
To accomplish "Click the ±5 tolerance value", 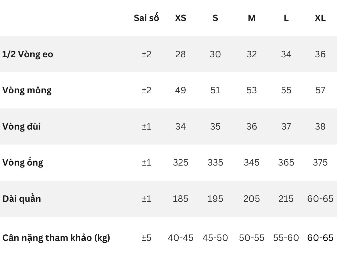I will 146,238.
